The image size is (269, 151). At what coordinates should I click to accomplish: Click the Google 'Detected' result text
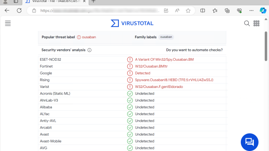tap(142, 73)
